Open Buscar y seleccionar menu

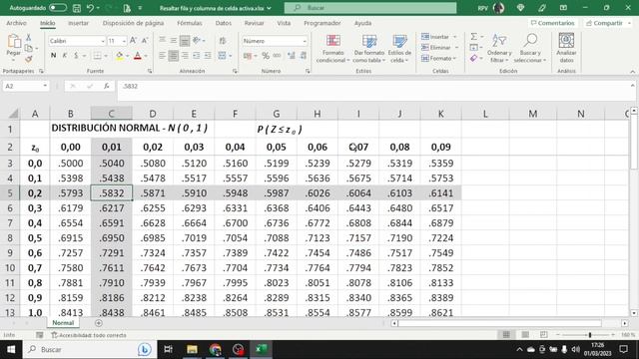tap(530, 49)
